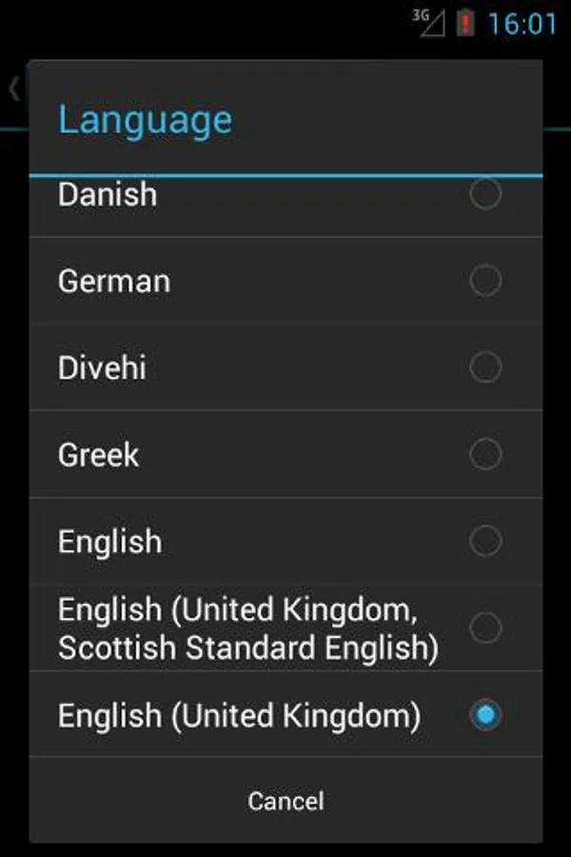Tap the back arrow behind the dialog

[13, 90]
